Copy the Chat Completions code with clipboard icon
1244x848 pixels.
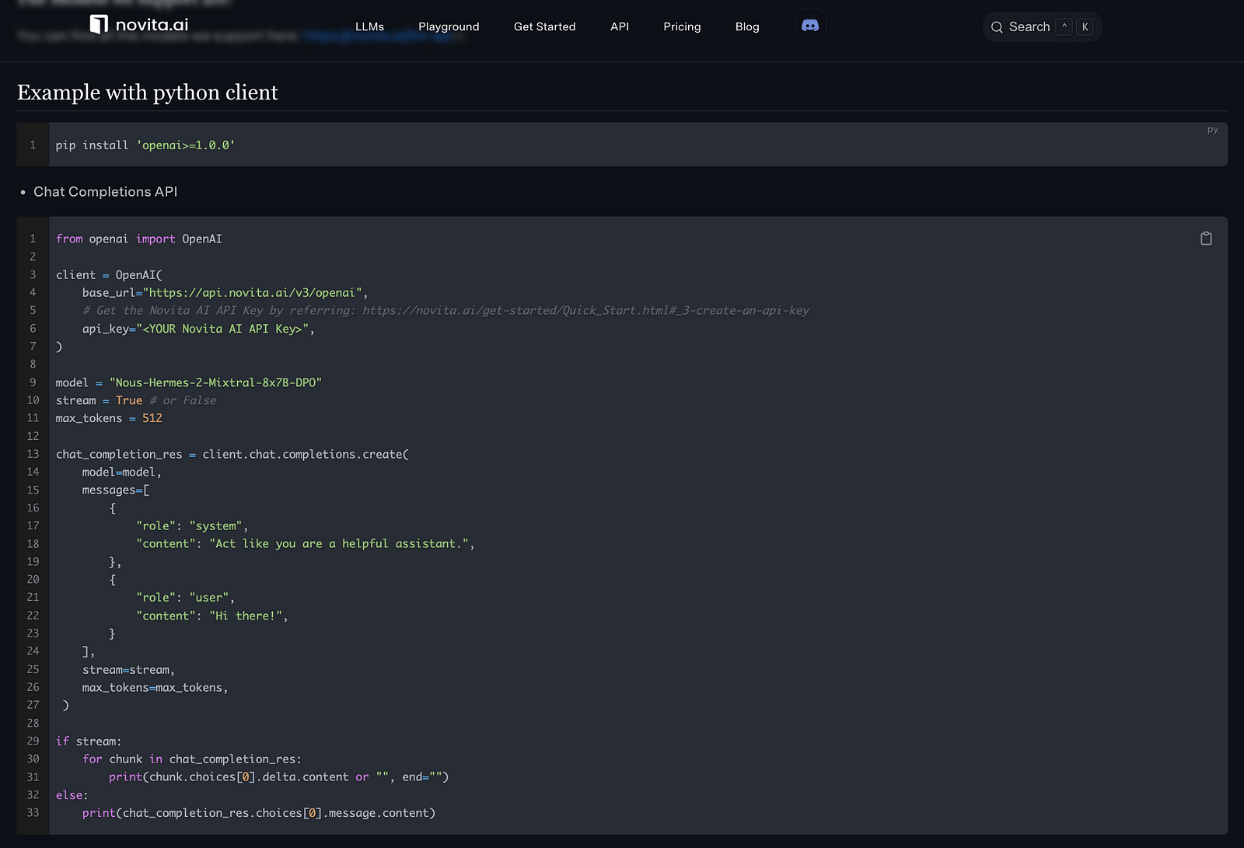[1206, 239]
